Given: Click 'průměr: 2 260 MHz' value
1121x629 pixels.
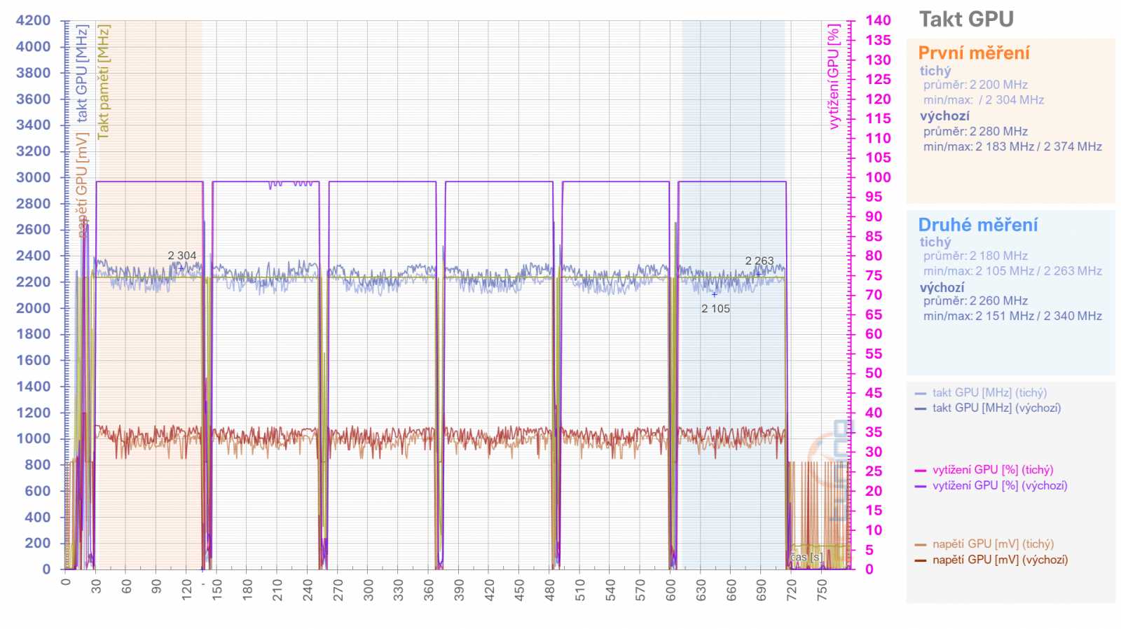Looking at the screenshot, I should click(x=975, y=301).
